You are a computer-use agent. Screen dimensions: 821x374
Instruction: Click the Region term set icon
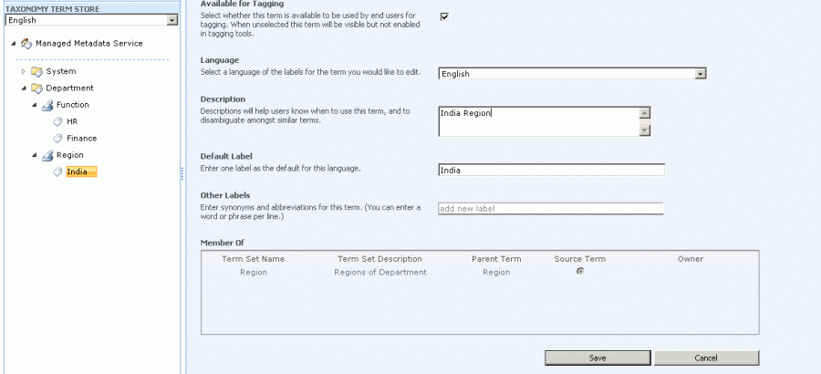click(48, 155)
